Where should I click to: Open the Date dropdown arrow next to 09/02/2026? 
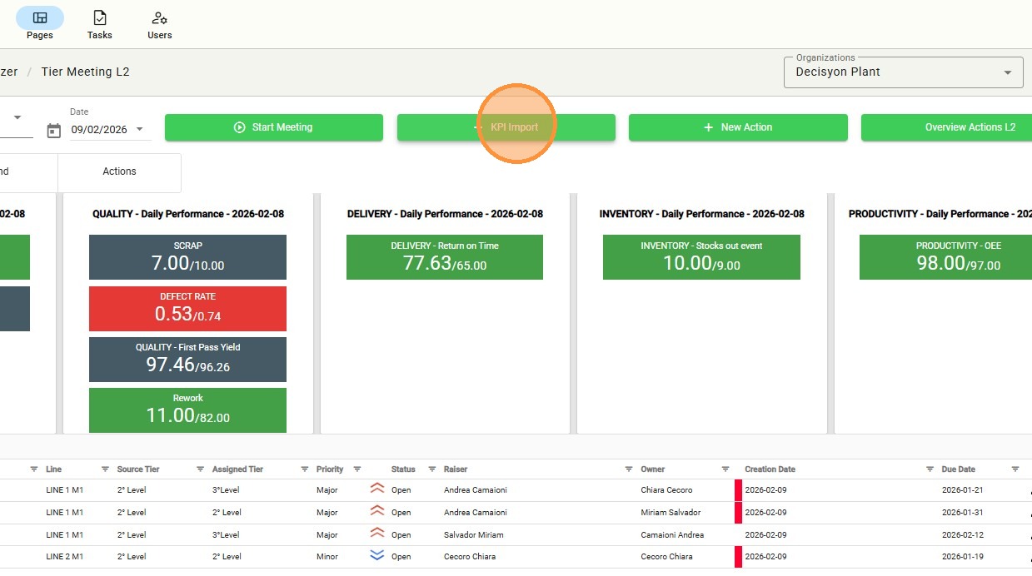pyautogui.click(x=139, y=130)
